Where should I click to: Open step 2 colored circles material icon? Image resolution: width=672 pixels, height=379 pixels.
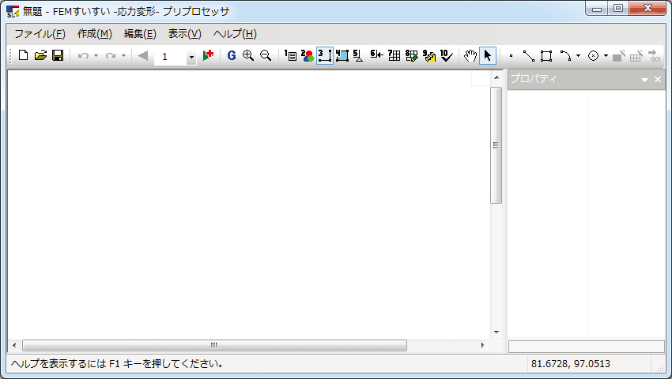coord(308,56)
